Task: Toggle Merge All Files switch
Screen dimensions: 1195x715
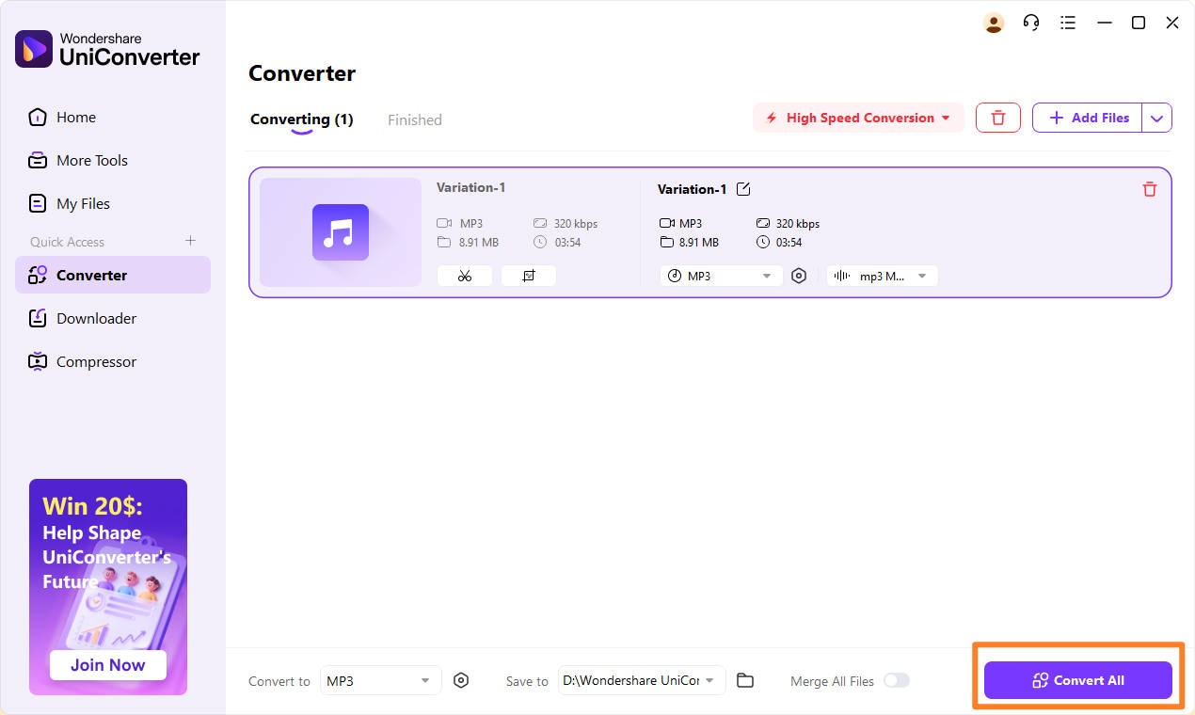Action: tap(897, 680)
